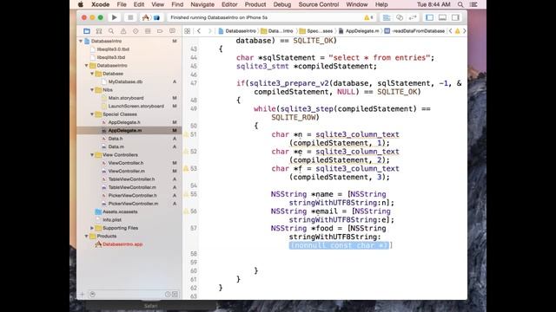
Task: Click warning icon on line 53
Action: tap(186, 168)
